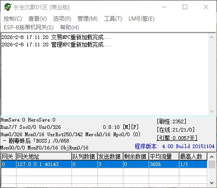Viewport: 217px width, 188px height.
Task: Click the log line 交易NPC重新加载完成
Action: (56, 37)
